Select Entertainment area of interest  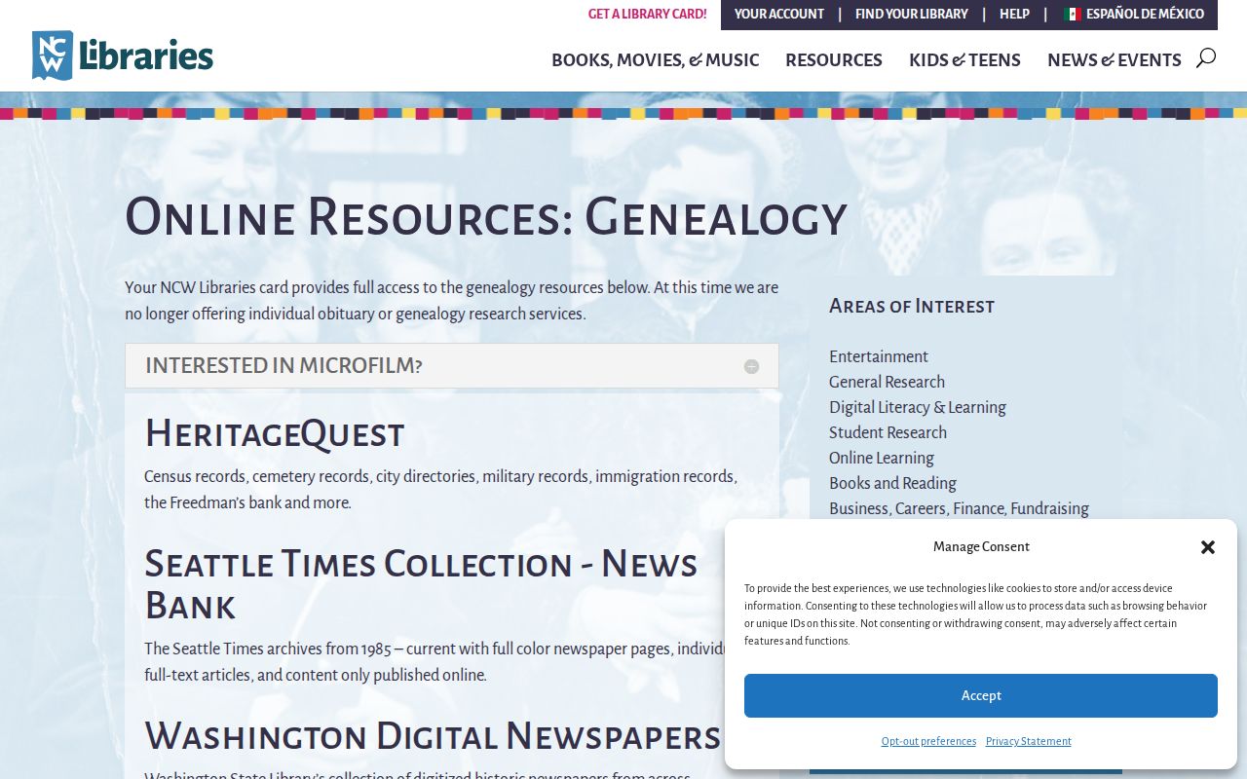point(879,356)
